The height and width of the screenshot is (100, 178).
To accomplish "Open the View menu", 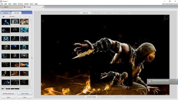I will coord(10,4).
